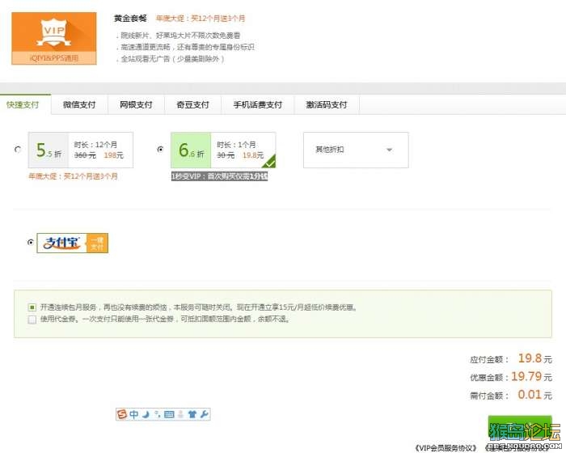The width and height of the screenshot is (566, 453).
Task: Click the 高速通道更流畅 benefit line
Action: tap(186, 47)
